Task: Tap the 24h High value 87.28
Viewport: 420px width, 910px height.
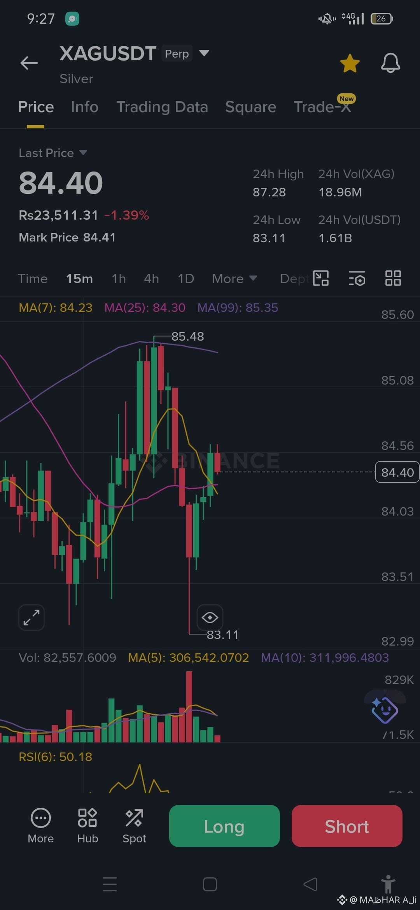Action: pos(269,192)
